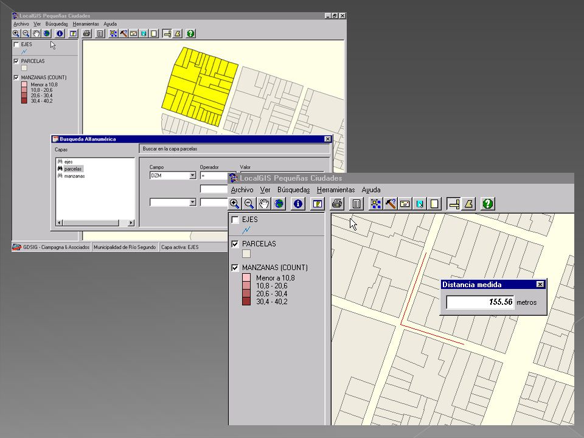Close the Distancia medida popup
Viewport: 584px width, 438px height.
[540, 285]
